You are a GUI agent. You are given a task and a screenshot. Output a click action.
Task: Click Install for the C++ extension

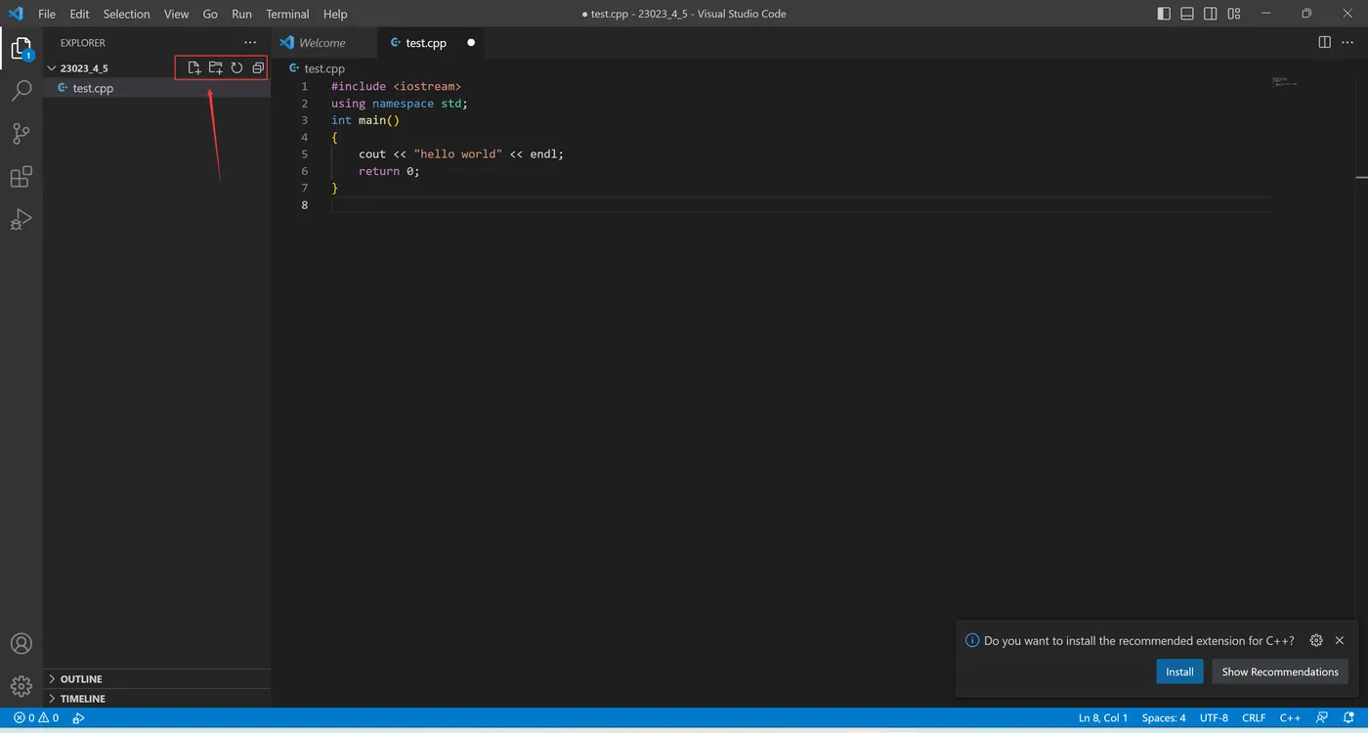[x=1179, y=671]
